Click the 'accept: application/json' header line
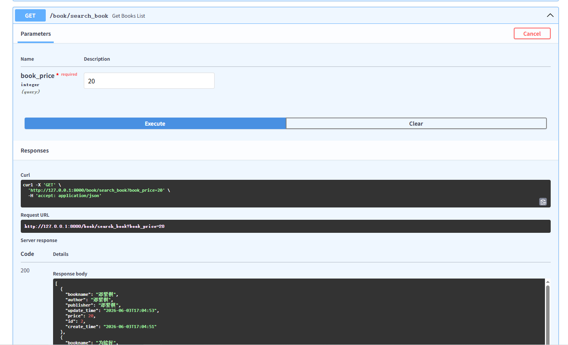Screen dimensions: 568x345 pos(65,196)
